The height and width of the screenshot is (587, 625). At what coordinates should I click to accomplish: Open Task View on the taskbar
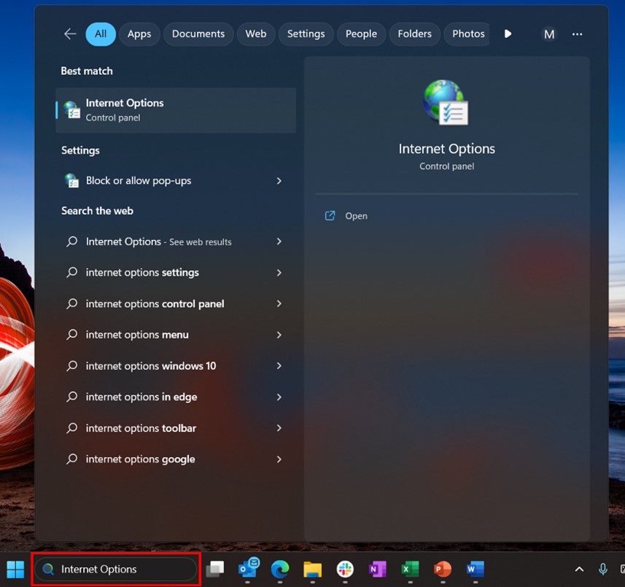coord(215,569)
